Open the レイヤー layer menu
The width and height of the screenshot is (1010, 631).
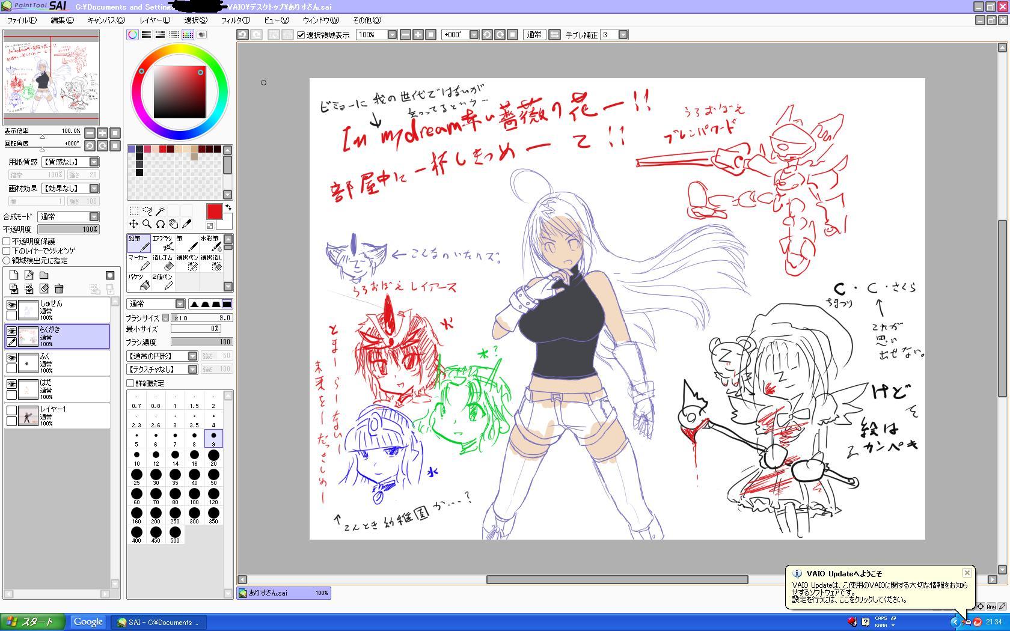(x=155, y=20)
